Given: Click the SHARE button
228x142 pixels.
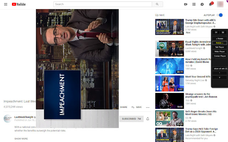Looking at the screenshot, I should point(124,107).
